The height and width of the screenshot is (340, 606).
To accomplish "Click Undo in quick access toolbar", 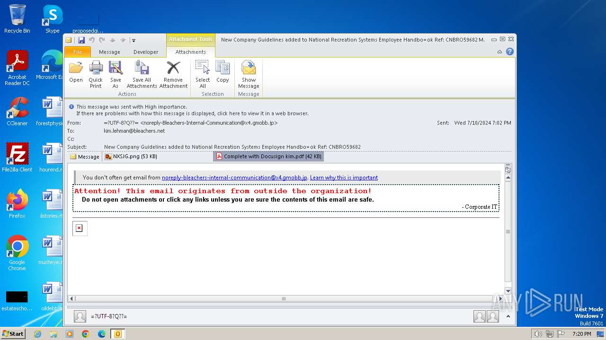I will point(92,40).
